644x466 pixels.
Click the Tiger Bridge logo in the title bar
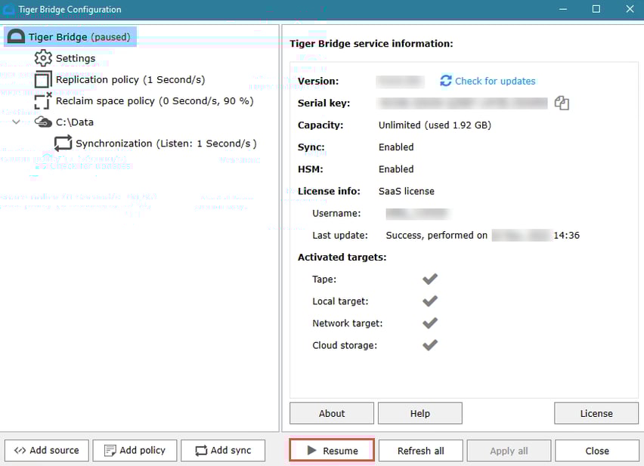[x=10, y=9]
